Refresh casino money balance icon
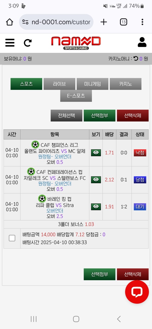 pyautogui.click(x=136, y=58)
